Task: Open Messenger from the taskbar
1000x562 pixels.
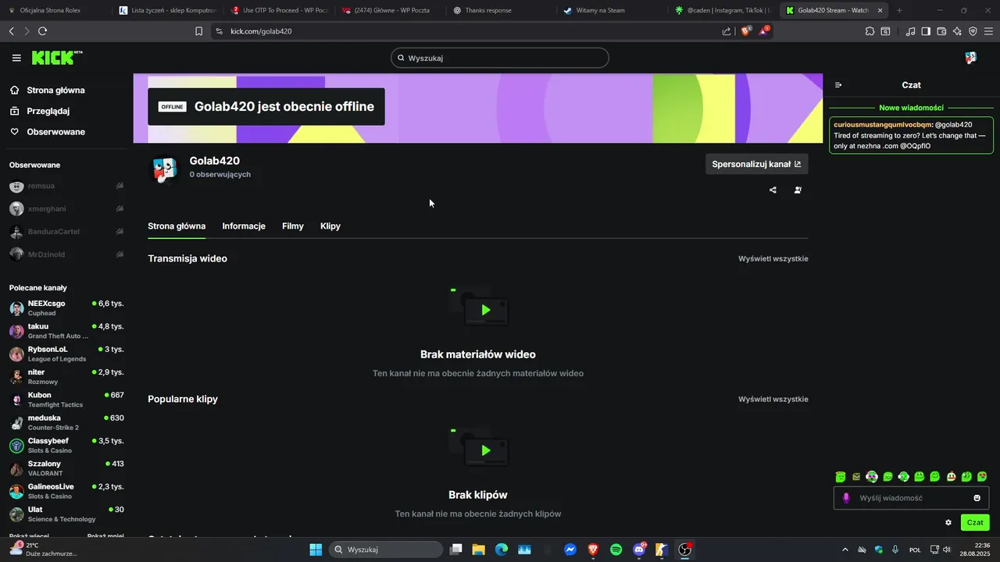Action: click(x=570, y=550)
